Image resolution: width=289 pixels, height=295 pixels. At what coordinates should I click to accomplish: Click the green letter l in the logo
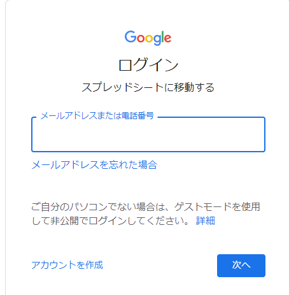click(162, 37)
